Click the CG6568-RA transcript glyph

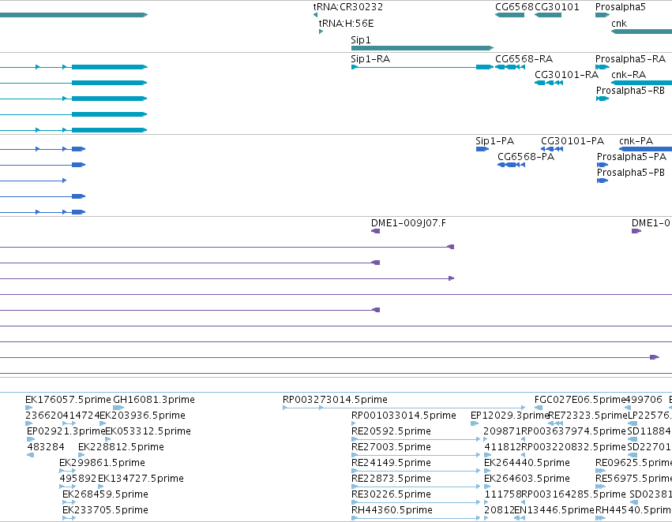510,67
